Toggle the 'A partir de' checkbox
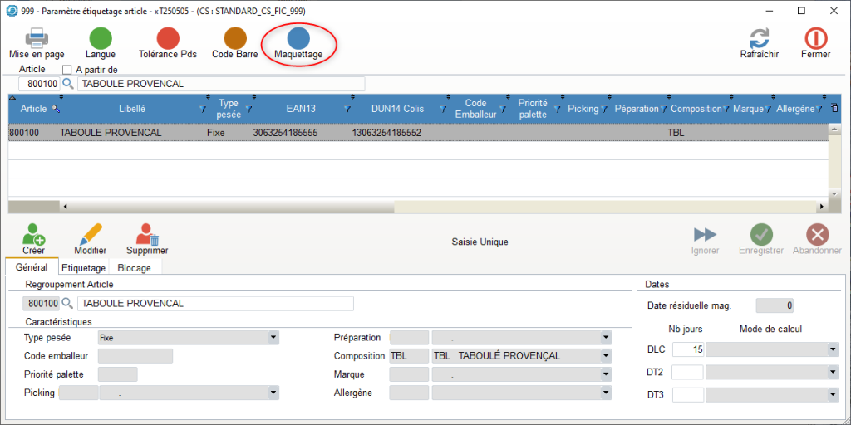This screenshot has height=425, width=851. pyautogui.click(x=67, y=70)
